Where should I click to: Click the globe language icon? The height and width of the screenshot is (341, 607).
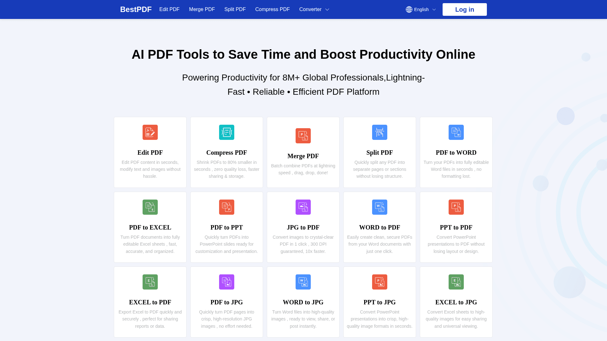click(409, 9)
